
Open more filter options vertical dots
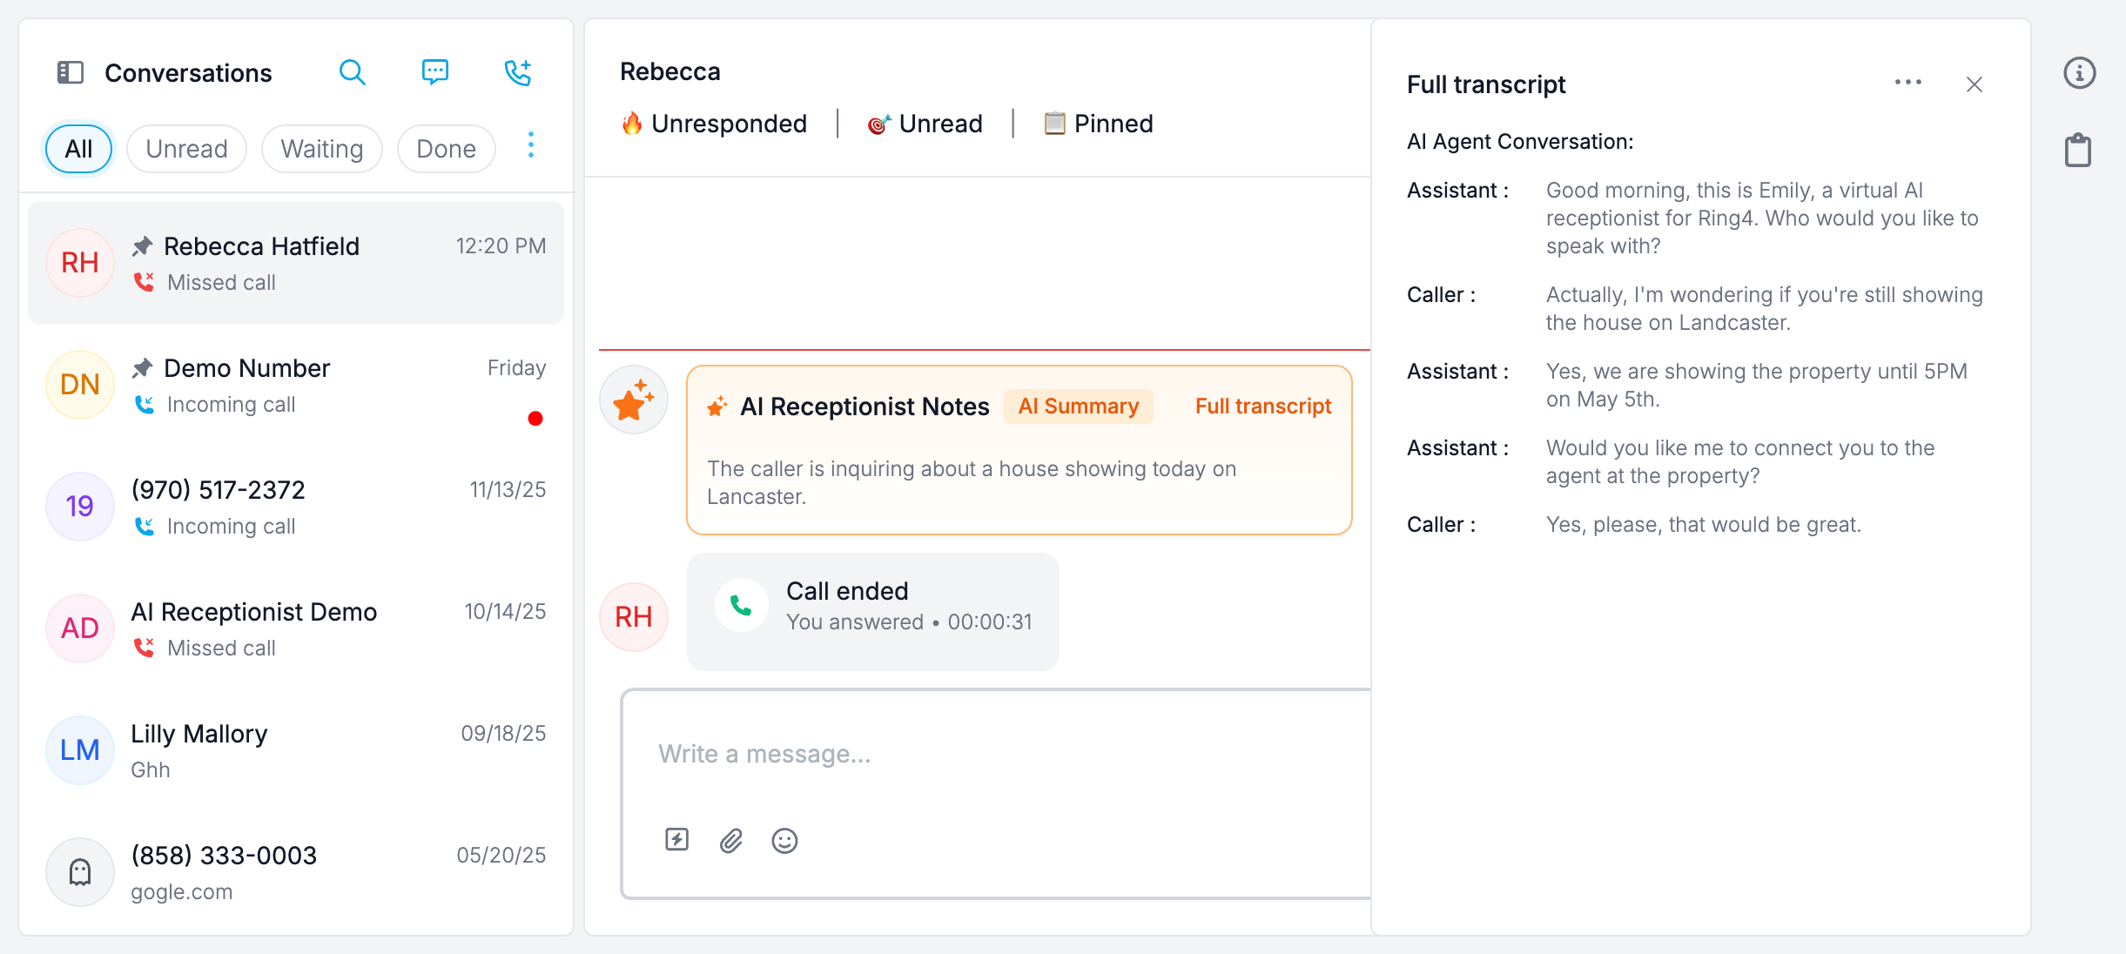(531, 145)
